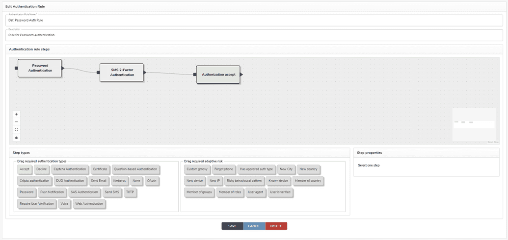Click the Kerberos authentication chip

click(119, 181)
